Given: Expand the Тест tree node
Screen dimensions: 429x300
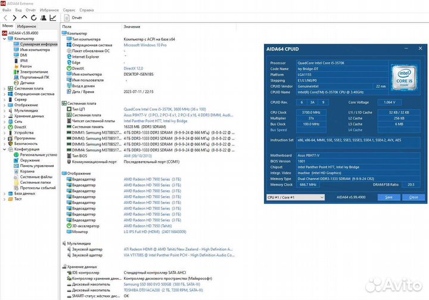Looking at the screenshot, I should pos(4,199).
